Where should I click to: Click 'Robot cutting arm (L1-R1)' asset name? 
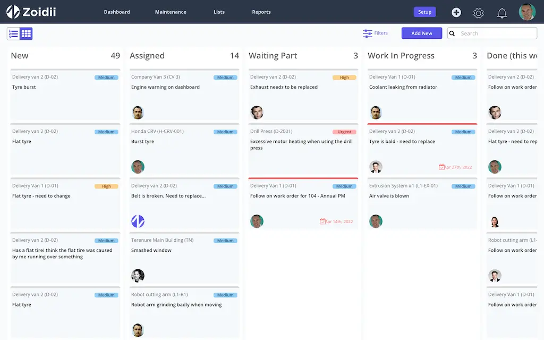[159, 294]
